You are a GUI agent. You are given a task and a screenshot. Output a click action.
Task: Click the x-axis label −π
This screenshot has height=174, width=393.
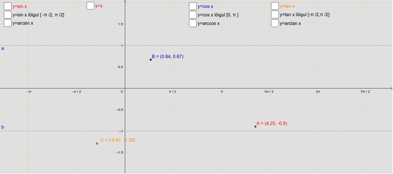29,92
